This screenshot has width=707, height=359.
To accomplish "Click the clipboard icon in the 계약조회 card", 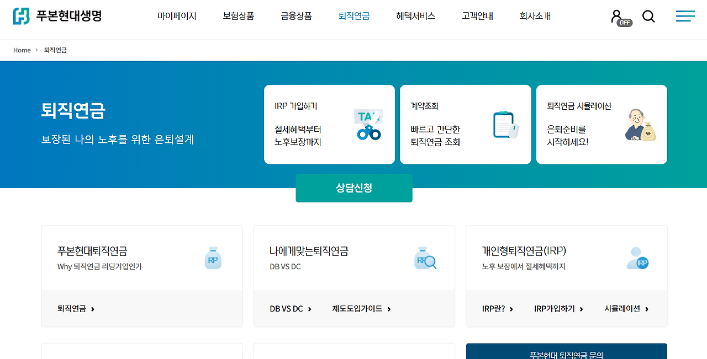I will coord(505,125).
